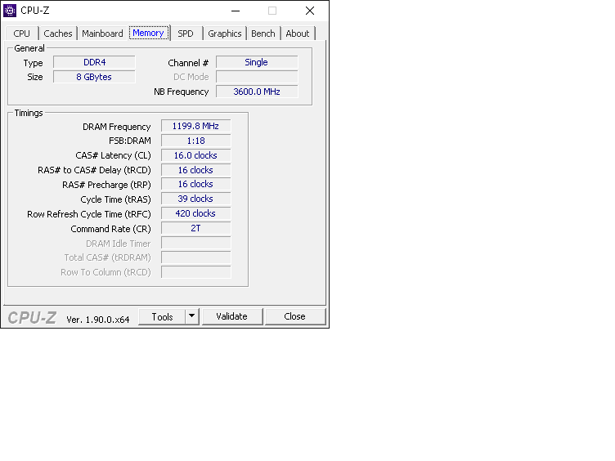
Task: Click the CAS# Latency (CL) label
Action: pyautogui.click(x=113, y=155)
